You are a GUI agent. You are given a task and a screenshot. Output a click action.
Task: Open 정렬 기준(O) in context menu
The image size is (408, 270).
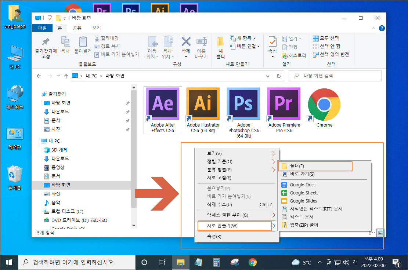coord(237,161)
